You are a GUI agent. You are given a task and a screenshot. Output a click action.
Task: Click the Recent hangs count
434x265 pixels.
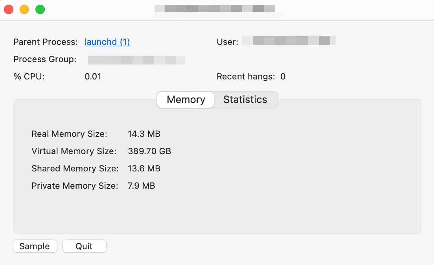click(x=283, y=77)
